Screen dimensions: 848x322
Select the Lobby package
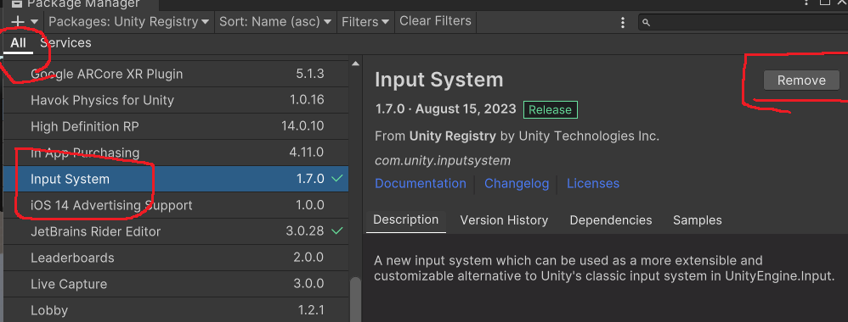pos(175,311)
